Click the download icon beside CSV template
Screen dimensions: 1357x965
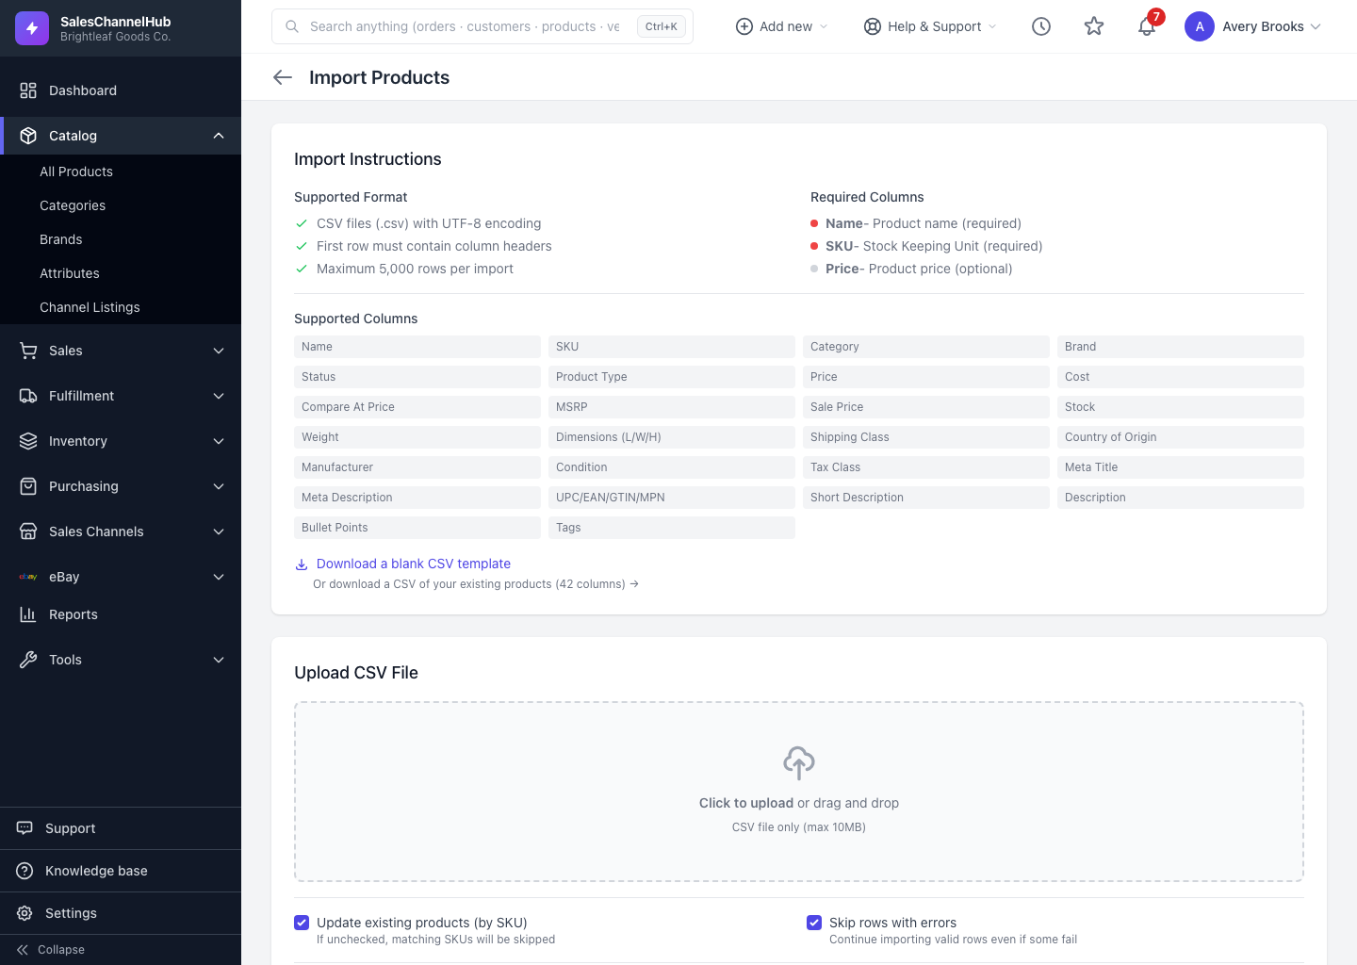point(302,564)
